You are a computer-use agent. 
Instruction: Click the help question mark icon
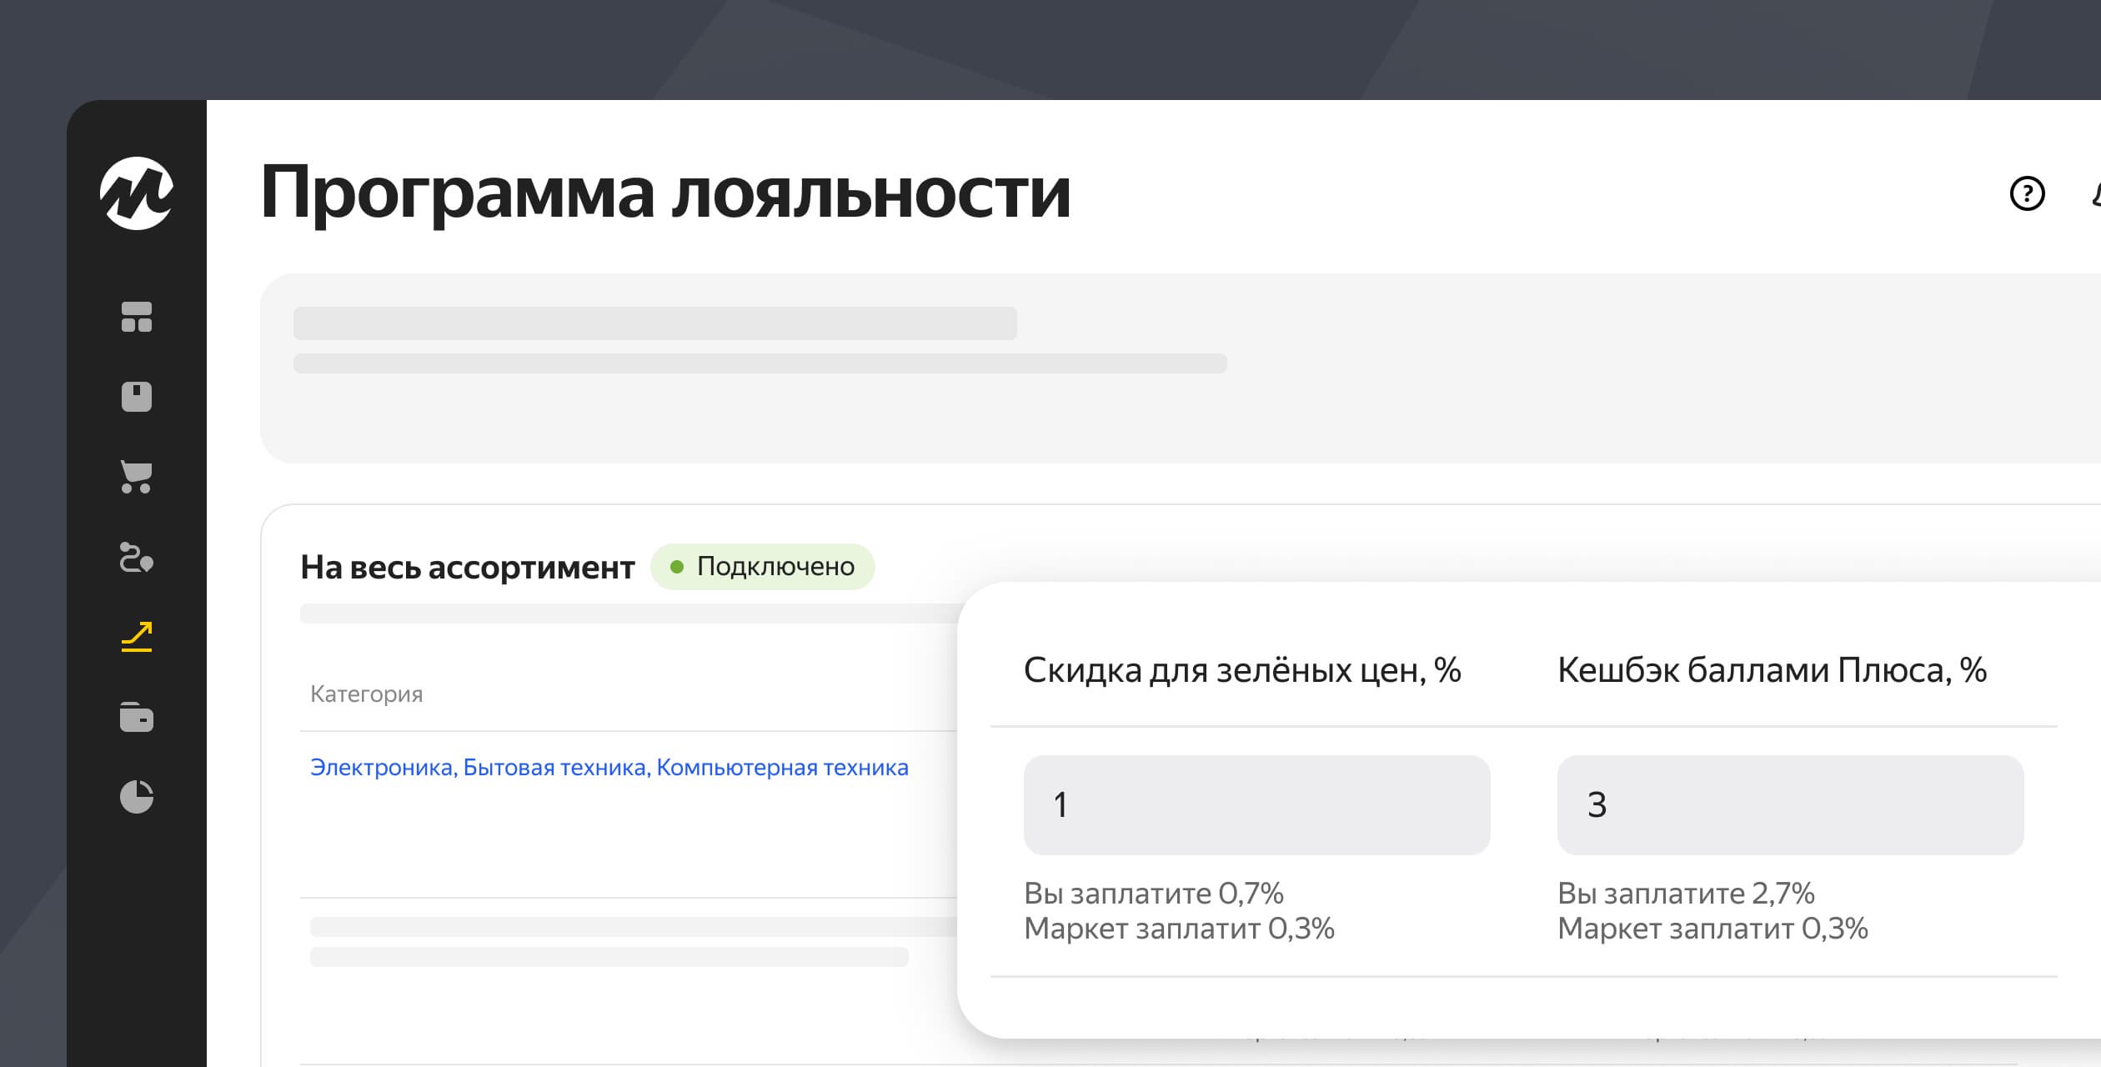tap(2027, 193)
